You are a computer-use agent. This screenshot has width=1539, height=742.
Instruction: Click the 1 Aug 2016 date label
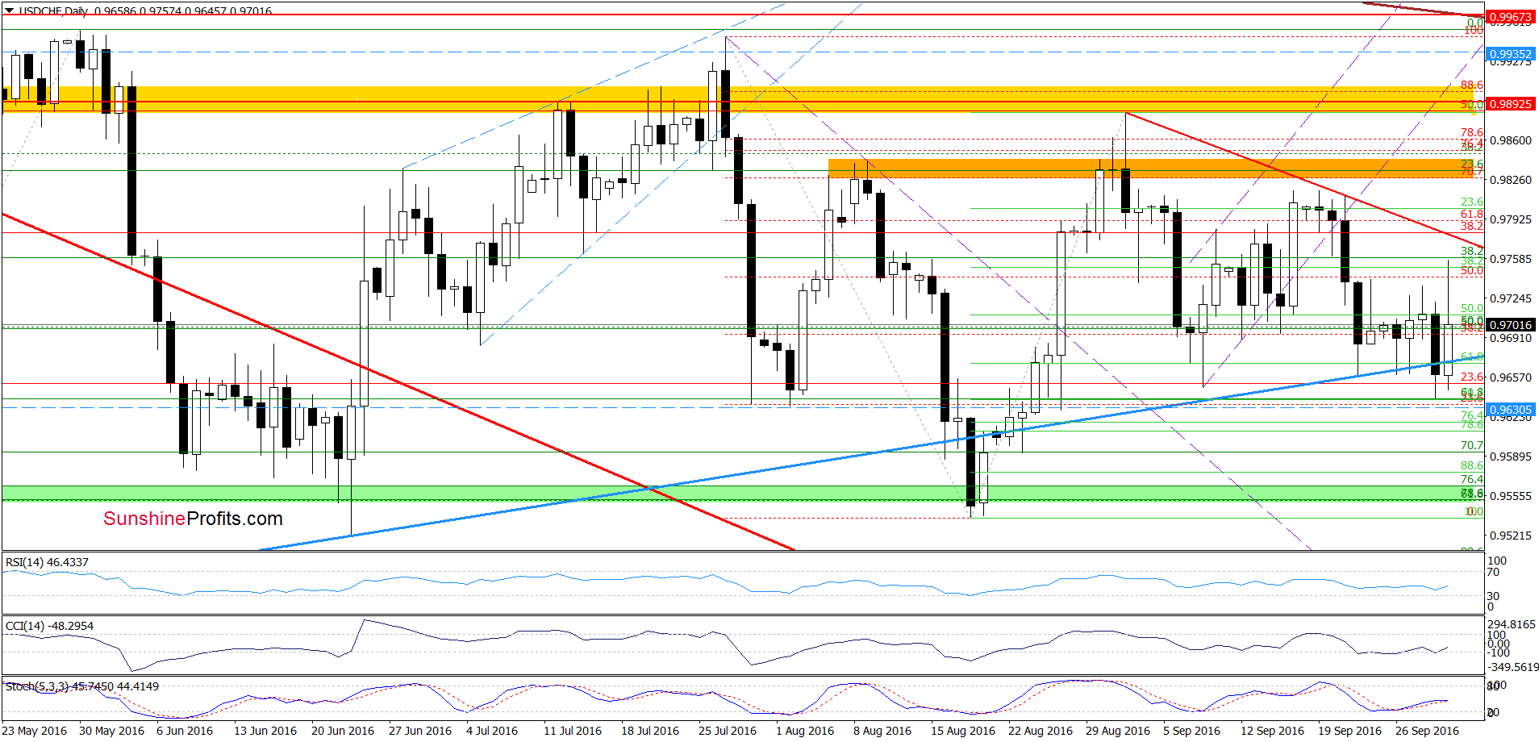pyautogui.click(x=805, y=731)
